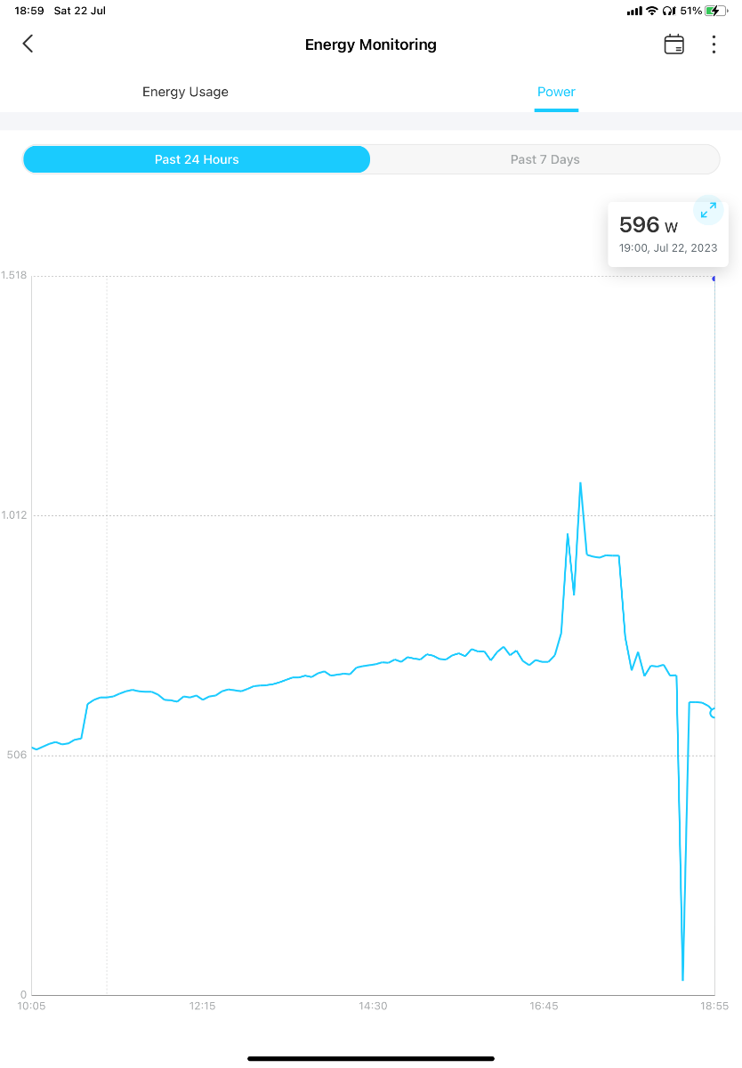Expand the chart to fullscreen
The image size is (742, 1068).
coord(708,210)
